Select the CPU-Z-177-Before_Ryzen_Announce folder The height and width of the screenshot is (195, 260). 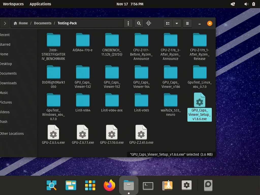(x=141, y=47)
